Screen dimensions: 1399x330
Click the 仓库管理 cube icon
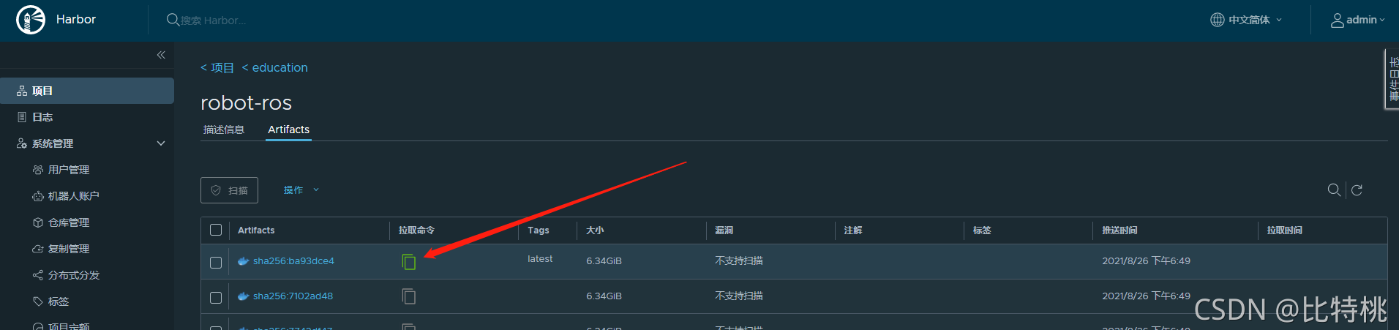click(x=38, y=222)
